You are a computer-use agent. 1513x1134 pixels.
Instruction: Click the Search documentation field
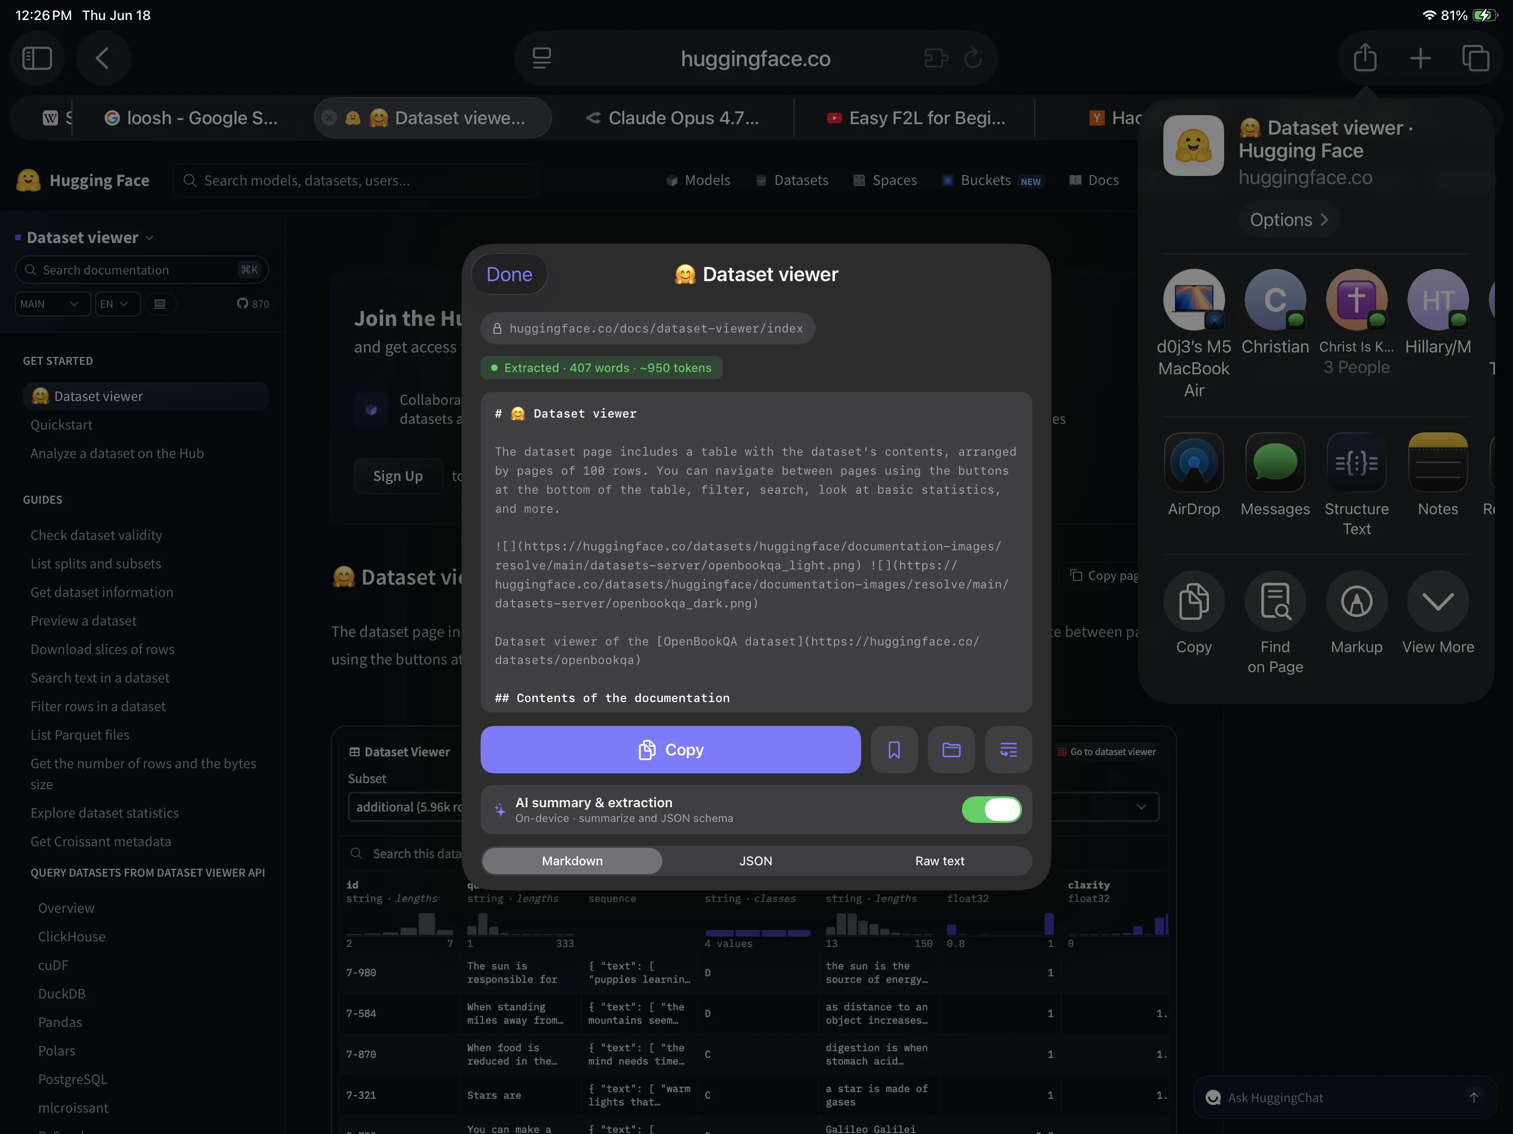click(142, 270)
